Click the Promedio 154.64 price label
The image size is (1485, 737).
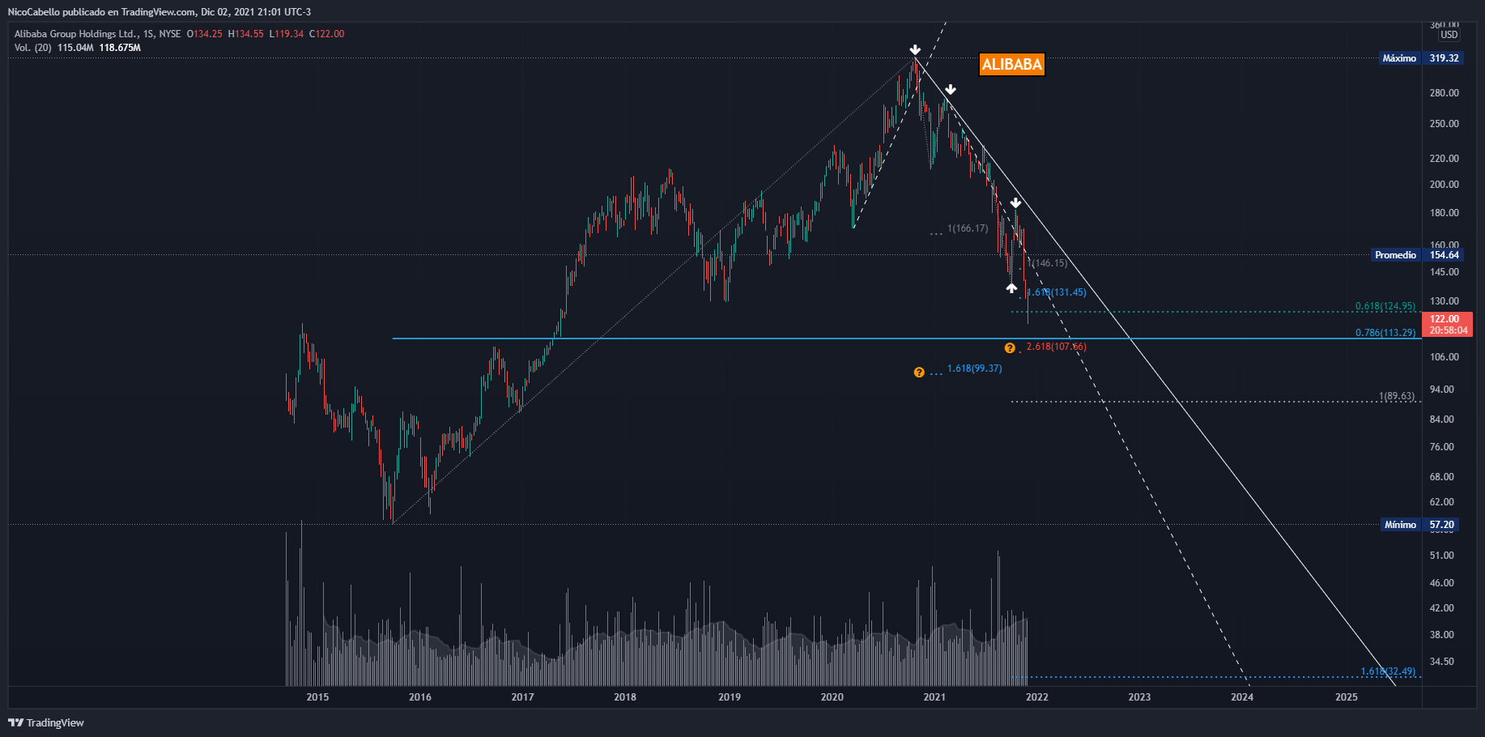(1418, 255)
